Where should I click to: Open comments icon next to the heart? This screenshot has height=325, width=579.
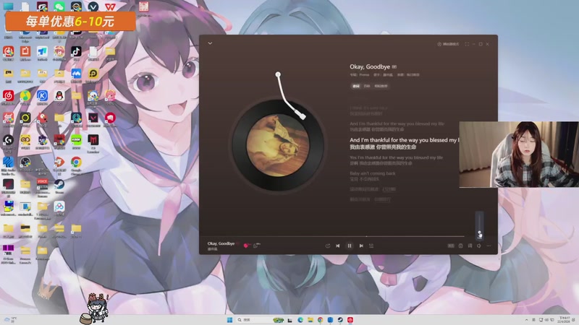pyautogui.click(x=256, y=246)
